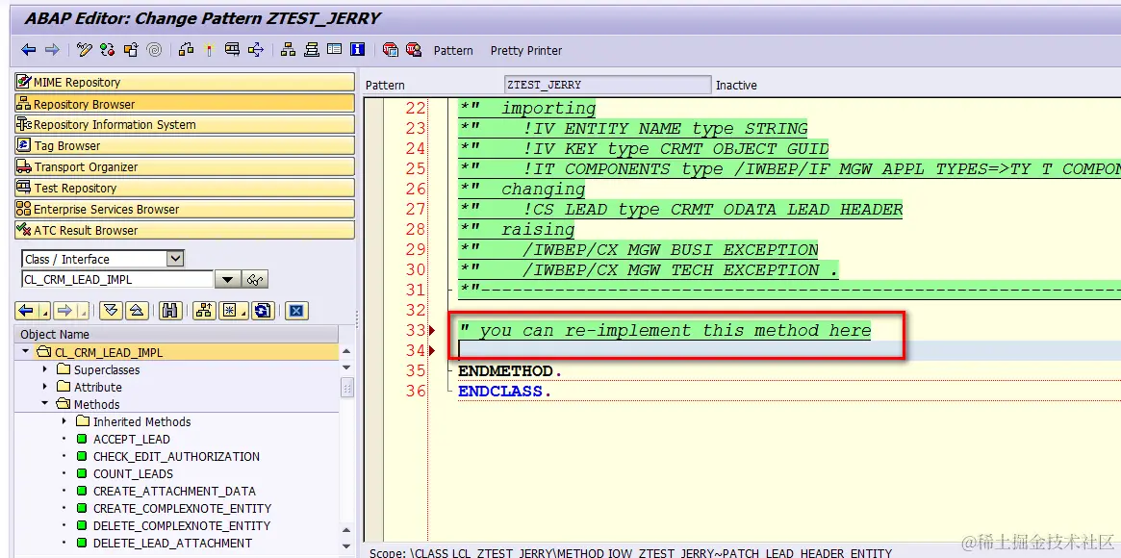The height and width of the screenshot is (558, 1121).
Task: Open the ATC Result Browser
Action: pyautogui.click(x=185, y=230)
